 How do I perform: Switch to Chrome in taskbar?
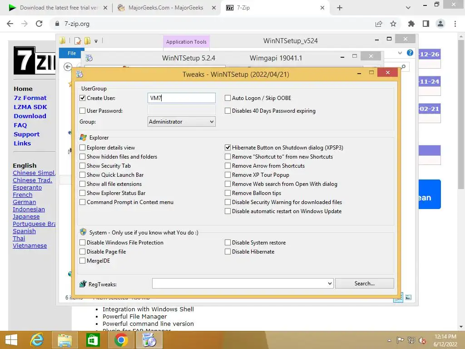point(121,340)
